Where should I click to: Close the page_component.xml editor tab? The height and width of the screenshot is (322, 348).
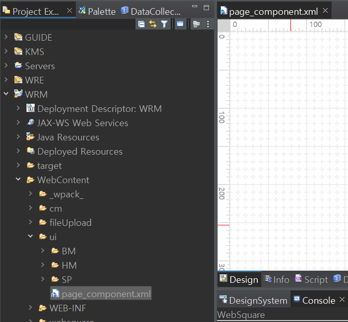tap(326, 10)
